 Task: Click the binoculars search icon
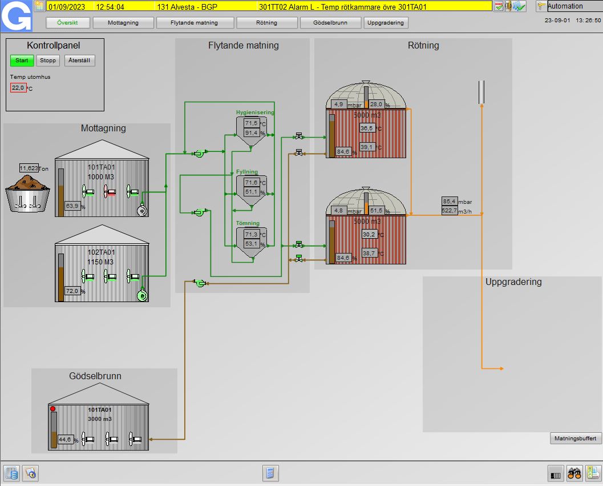(574, 473)
